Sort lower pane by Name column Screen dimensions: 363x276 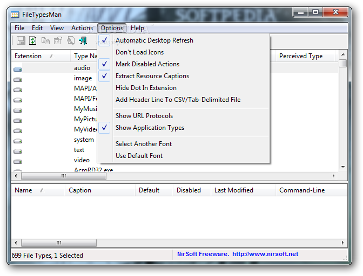[x=38, y=190]
